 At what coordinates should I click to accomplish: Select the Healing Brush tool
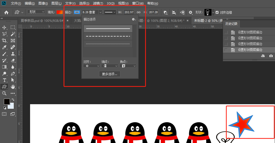tap(13, 47)
